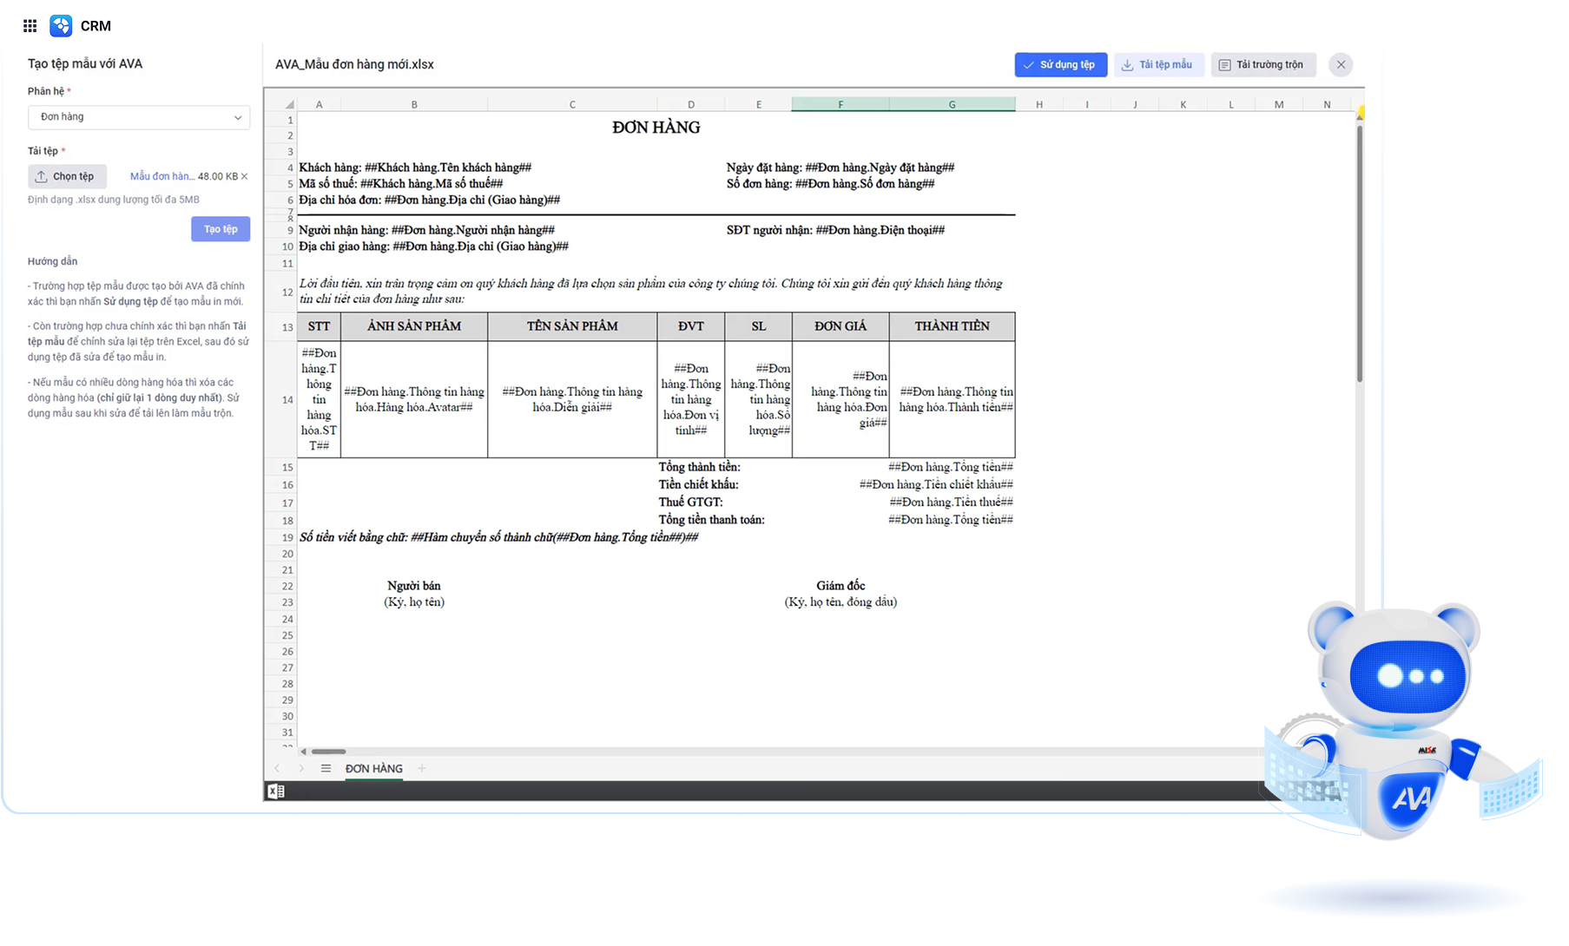Select column F header

point(840,104)
